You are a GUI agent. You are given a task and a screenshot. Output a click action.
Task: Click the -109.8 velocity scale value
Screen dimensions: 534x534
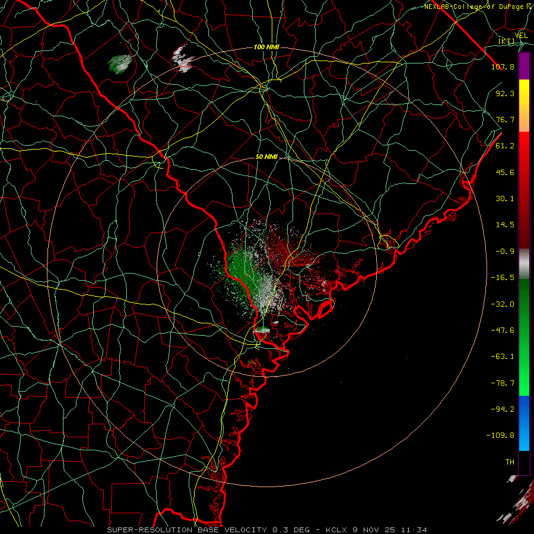tap(500, 436)
